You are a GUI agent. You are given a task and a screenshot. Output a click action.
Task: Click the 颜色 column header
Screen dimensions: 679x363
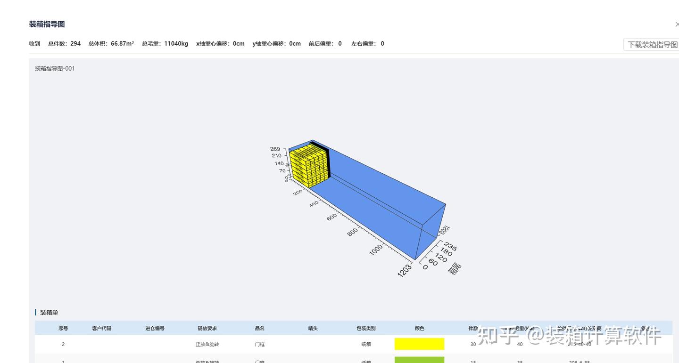pyautogui.click(x=419, y=329)
